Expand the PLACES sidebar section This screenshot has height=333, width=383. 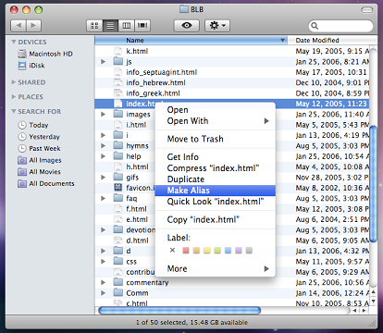(14, 97)
